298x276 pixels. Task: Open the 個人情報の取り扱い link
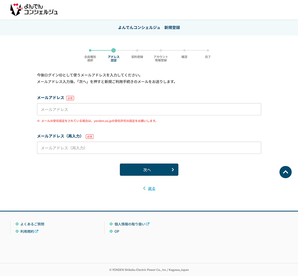130,224
